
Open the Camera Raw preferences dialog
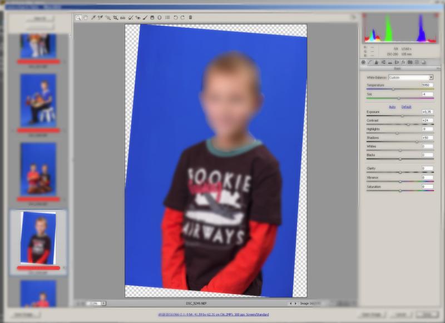pyautogui.click(x=167, y=18)
